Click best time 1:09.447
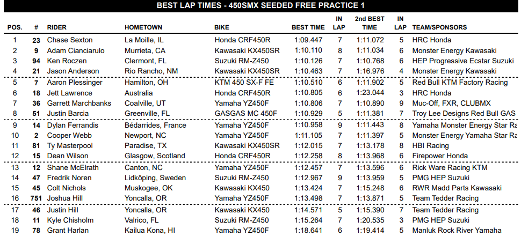 (308, 40)
